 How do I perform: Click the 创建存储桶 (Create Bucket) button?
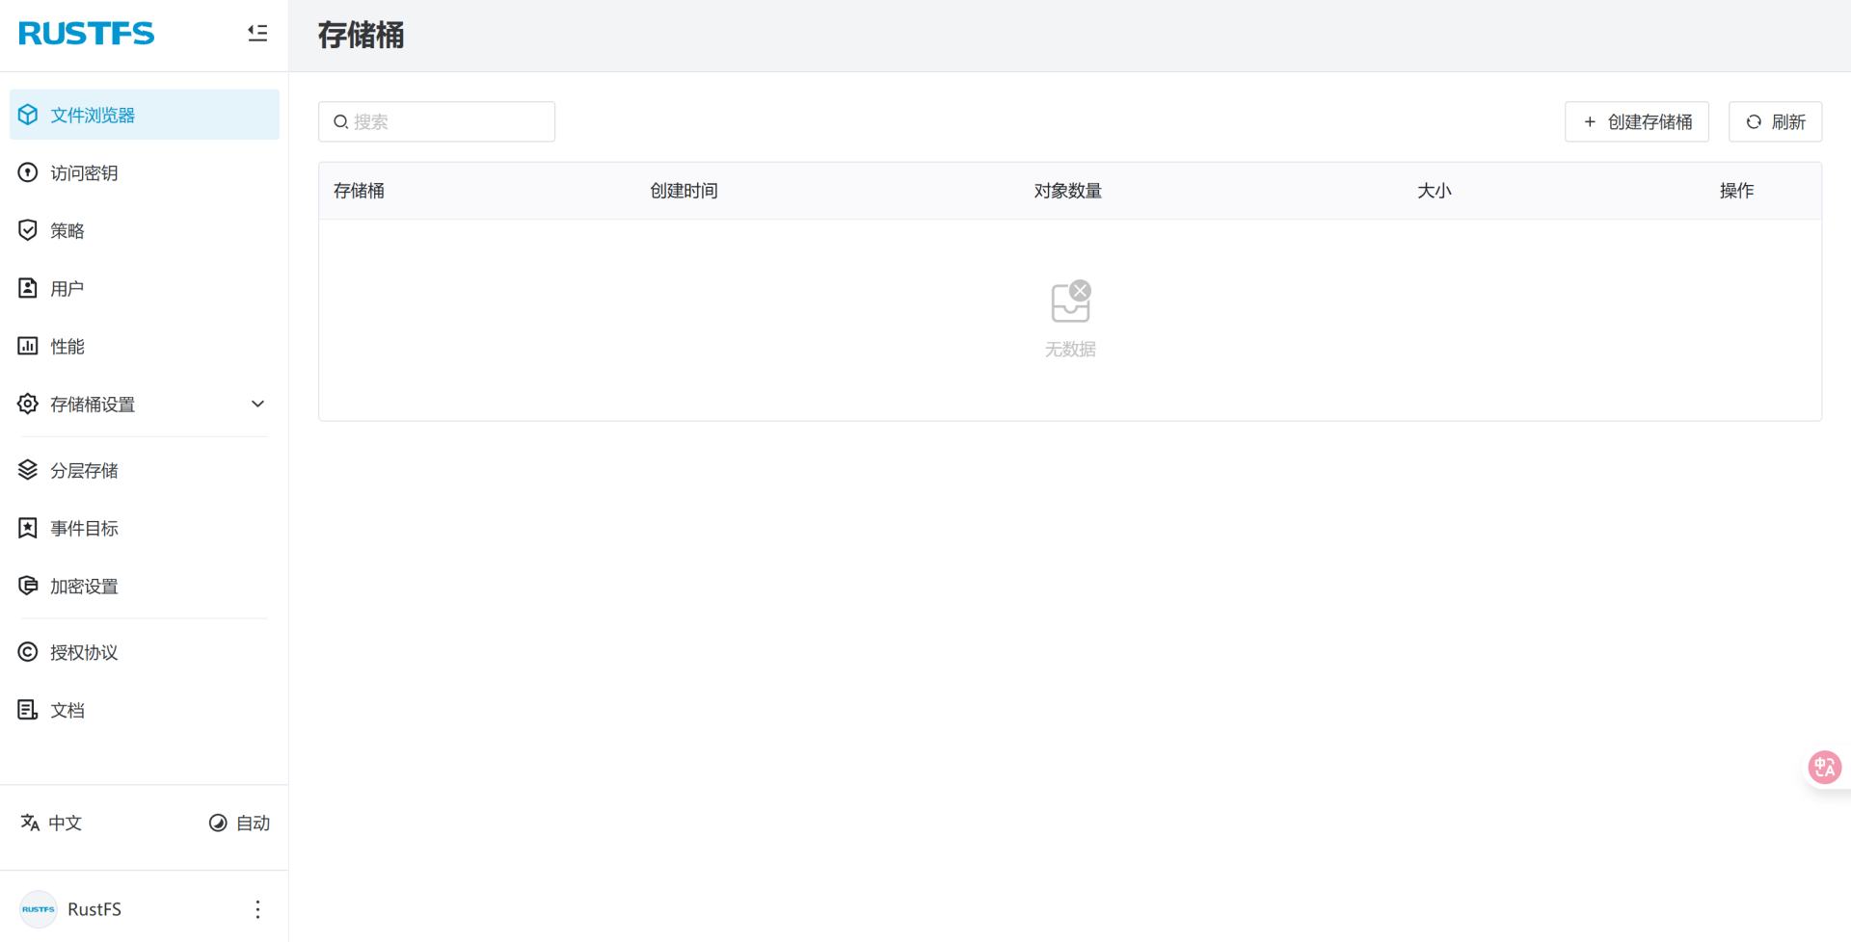click(1636, 121)
